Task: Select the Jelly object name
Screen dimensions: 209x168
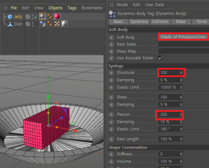Action: (x=18, y=17)
